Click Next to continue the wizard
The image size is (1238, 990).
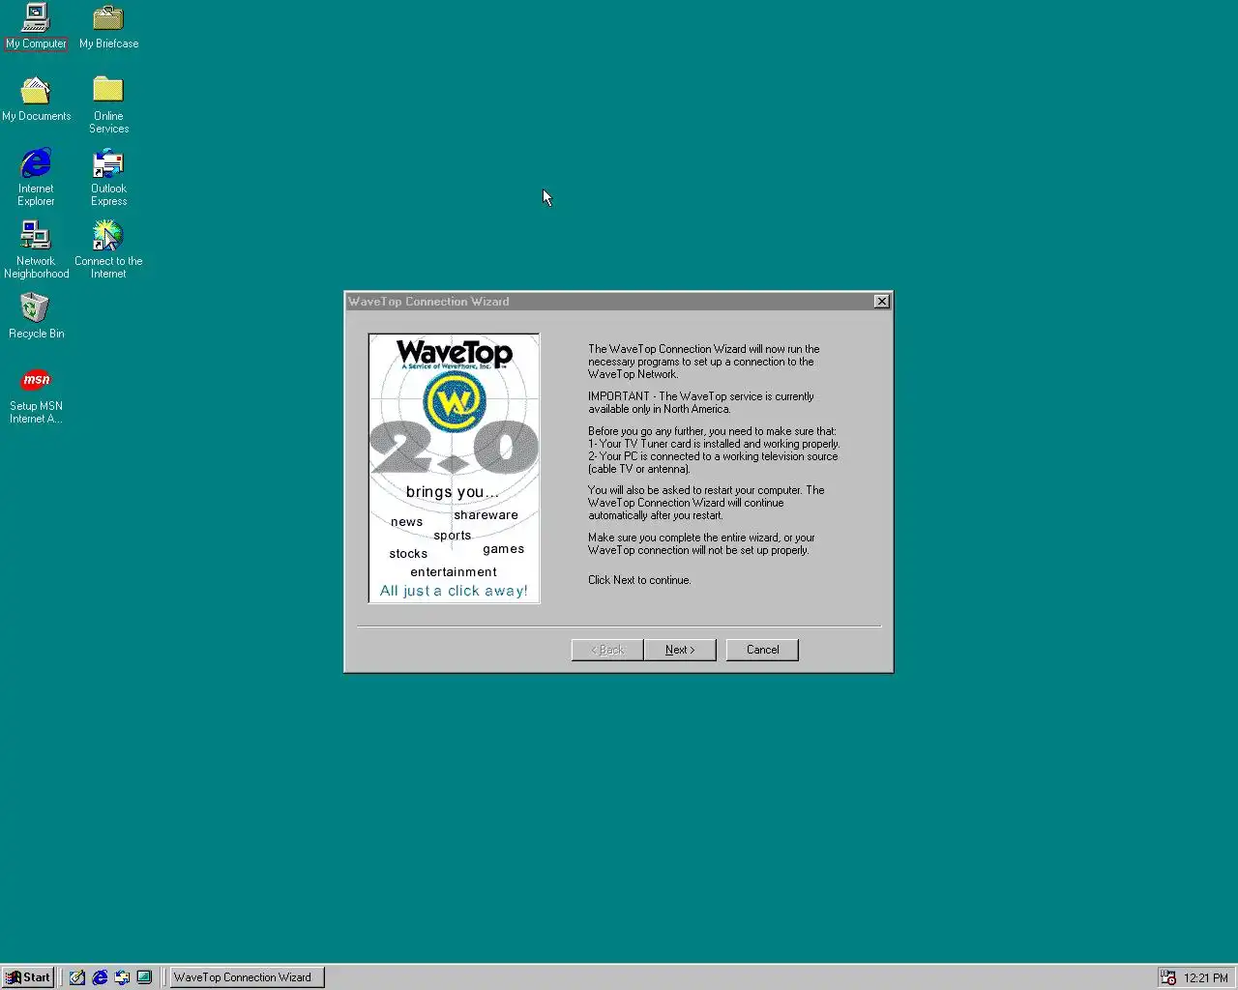680,650
